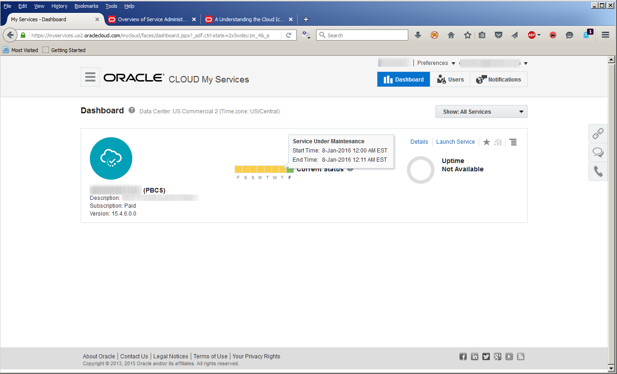Click the Firefox Downloads arrow icon
The image size is (617, 374).
pyautogui.click(x=418, y=35)
